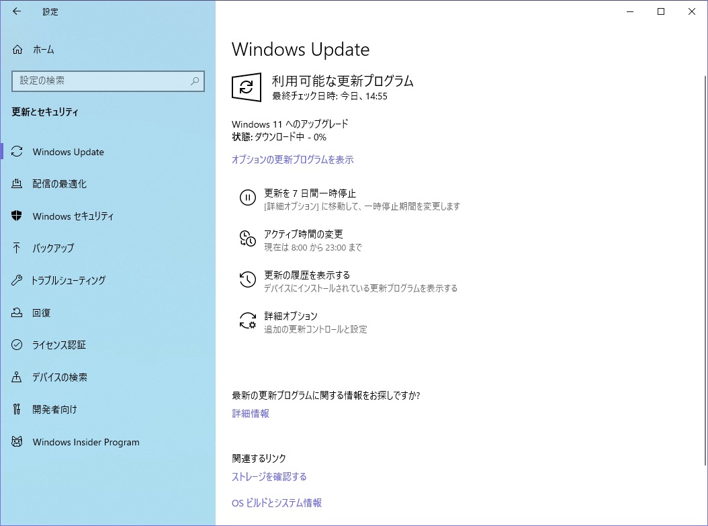
Task: Click the ストレージを確認する link
Action: coord(269,476)
